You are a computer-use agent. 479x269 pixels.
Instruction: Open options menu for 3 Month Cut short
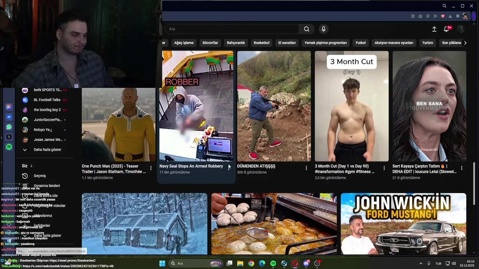[384, 168]
